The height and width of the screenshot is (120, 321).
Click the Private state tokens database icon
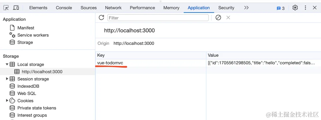coord(12,108)
